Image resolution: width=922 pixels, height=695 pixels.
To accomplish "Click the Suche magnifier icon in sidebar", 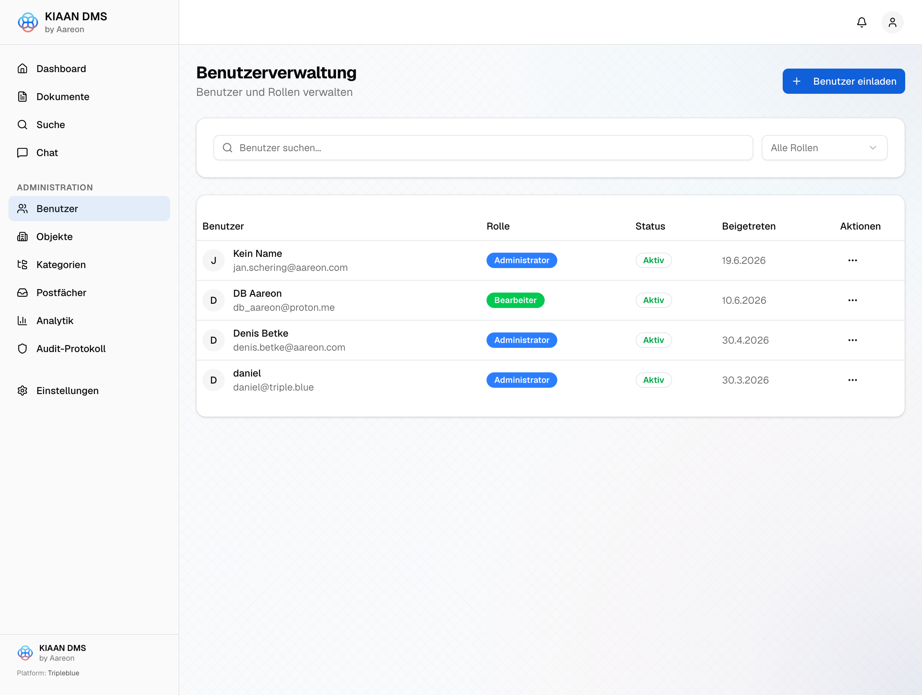I will coord(22,124).
